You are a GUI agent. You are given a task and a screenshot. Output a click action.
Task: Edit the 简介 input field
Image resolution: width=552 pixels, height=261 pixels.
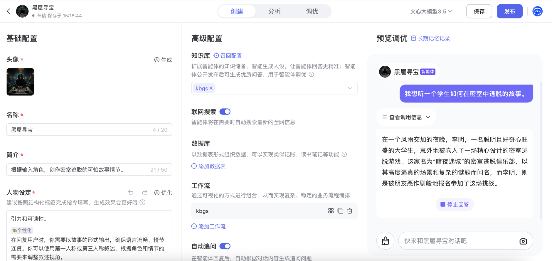click(89, 170)
